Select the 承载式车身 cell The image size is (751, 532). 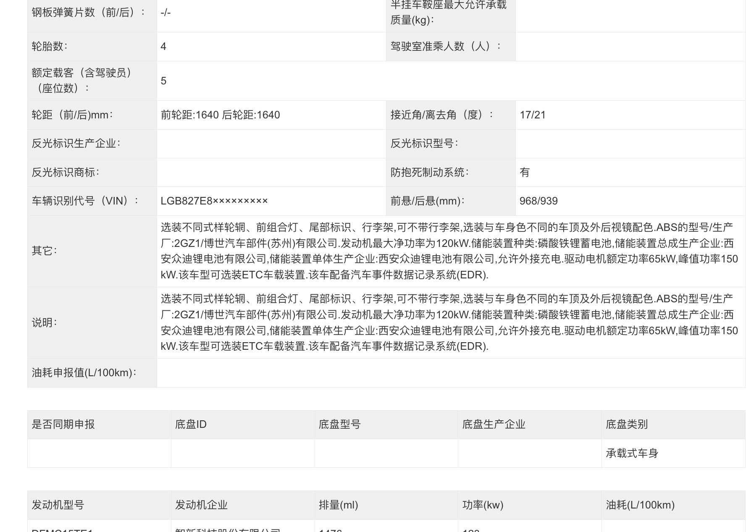pyautogui.click(x=632, y=453)
